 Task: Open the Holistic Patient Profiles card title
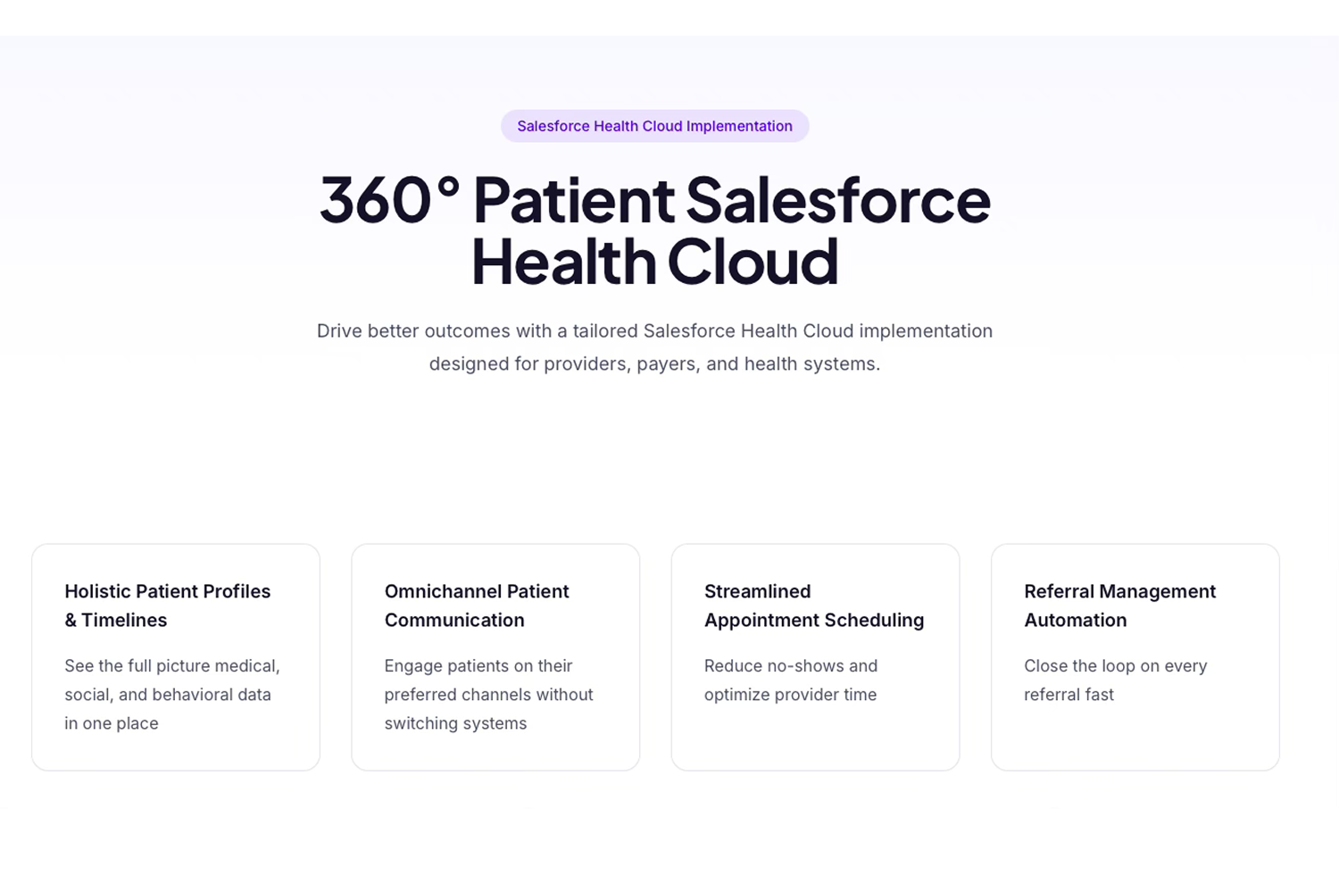click(x=168, y=605)
